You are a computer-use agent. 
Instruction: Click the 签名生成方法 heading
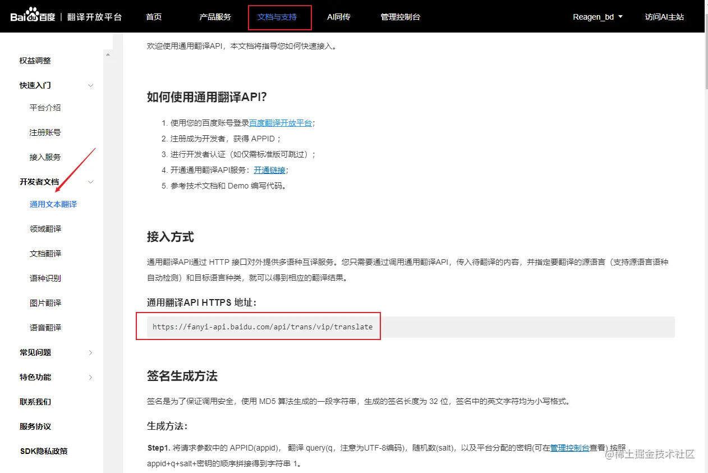(182, 376)
